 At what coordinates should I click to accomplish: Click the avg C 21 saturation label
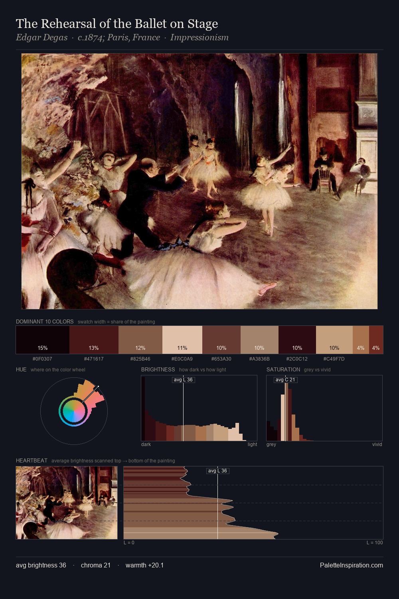(286, 380)
